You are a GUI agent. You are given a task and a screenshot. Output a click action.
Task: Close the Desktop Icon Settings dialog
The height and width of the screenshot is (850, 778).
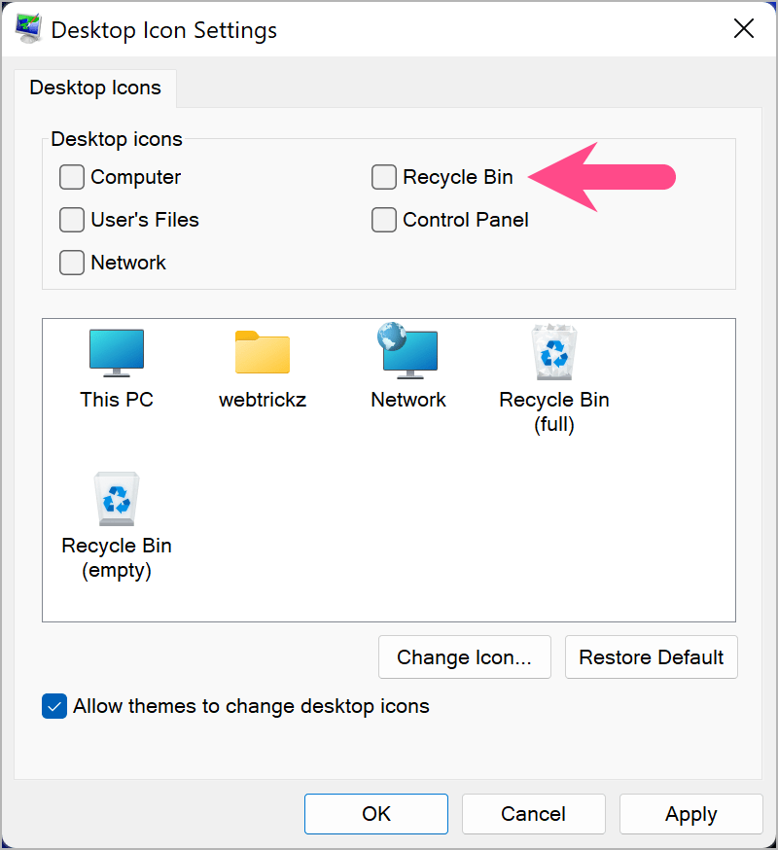point(744,29)
